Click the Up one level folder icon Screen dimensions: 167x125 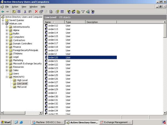(x=14, y=12)
